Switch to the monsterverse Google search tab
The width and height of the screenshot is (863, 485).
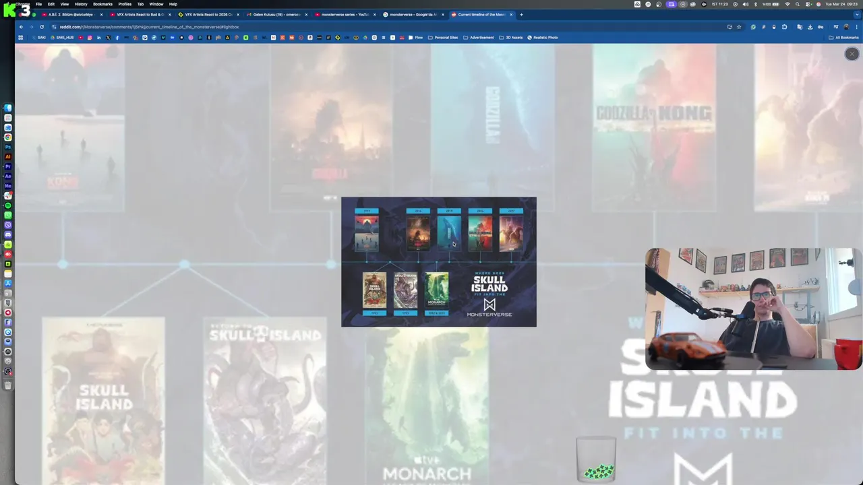pos(413,14)
